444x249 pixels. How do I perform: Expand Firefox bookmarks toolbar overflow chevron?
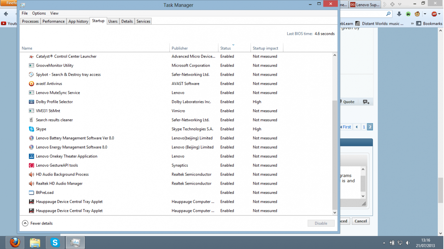click(x=412, y=24)
